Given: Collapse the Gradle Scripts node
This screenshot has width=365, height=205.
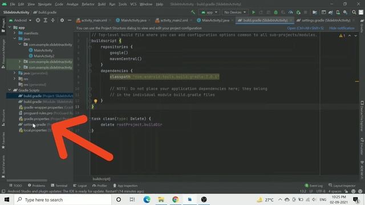Looking at the screenshot, I should (10, 90).
